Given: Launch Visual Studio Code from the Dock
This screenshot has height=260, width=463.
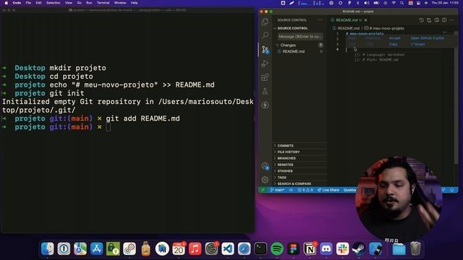Looking at the screenshot, I should [x=228, y=248].
